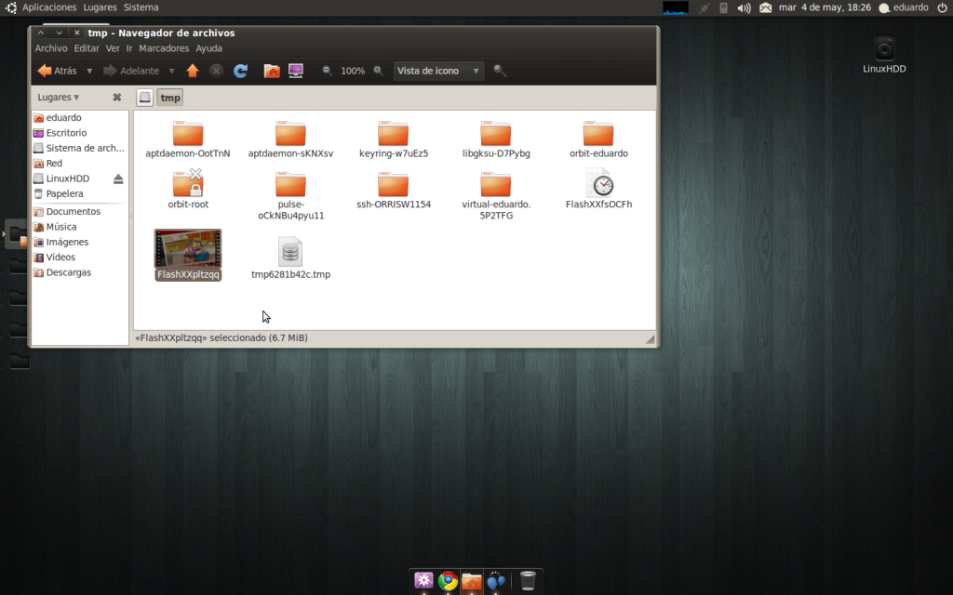953x595 pixels.
Task: Click the 100% zoom level indicator
Action: pos(353,71)
